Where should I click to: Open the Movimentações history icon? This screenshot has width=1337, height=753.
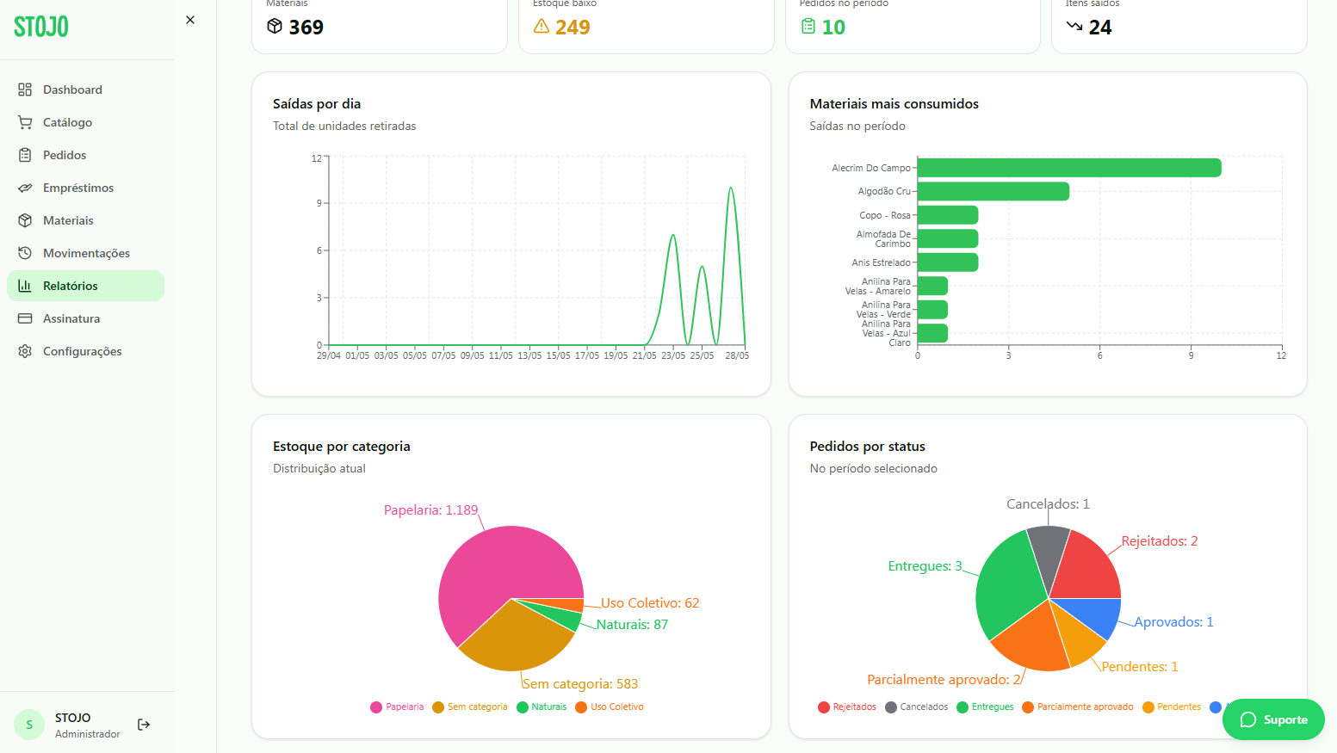(25, 253)
